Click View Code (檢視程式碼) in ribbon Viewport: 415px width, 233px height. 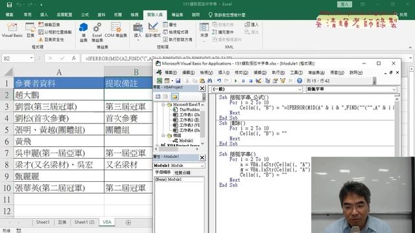coord(176,32)
